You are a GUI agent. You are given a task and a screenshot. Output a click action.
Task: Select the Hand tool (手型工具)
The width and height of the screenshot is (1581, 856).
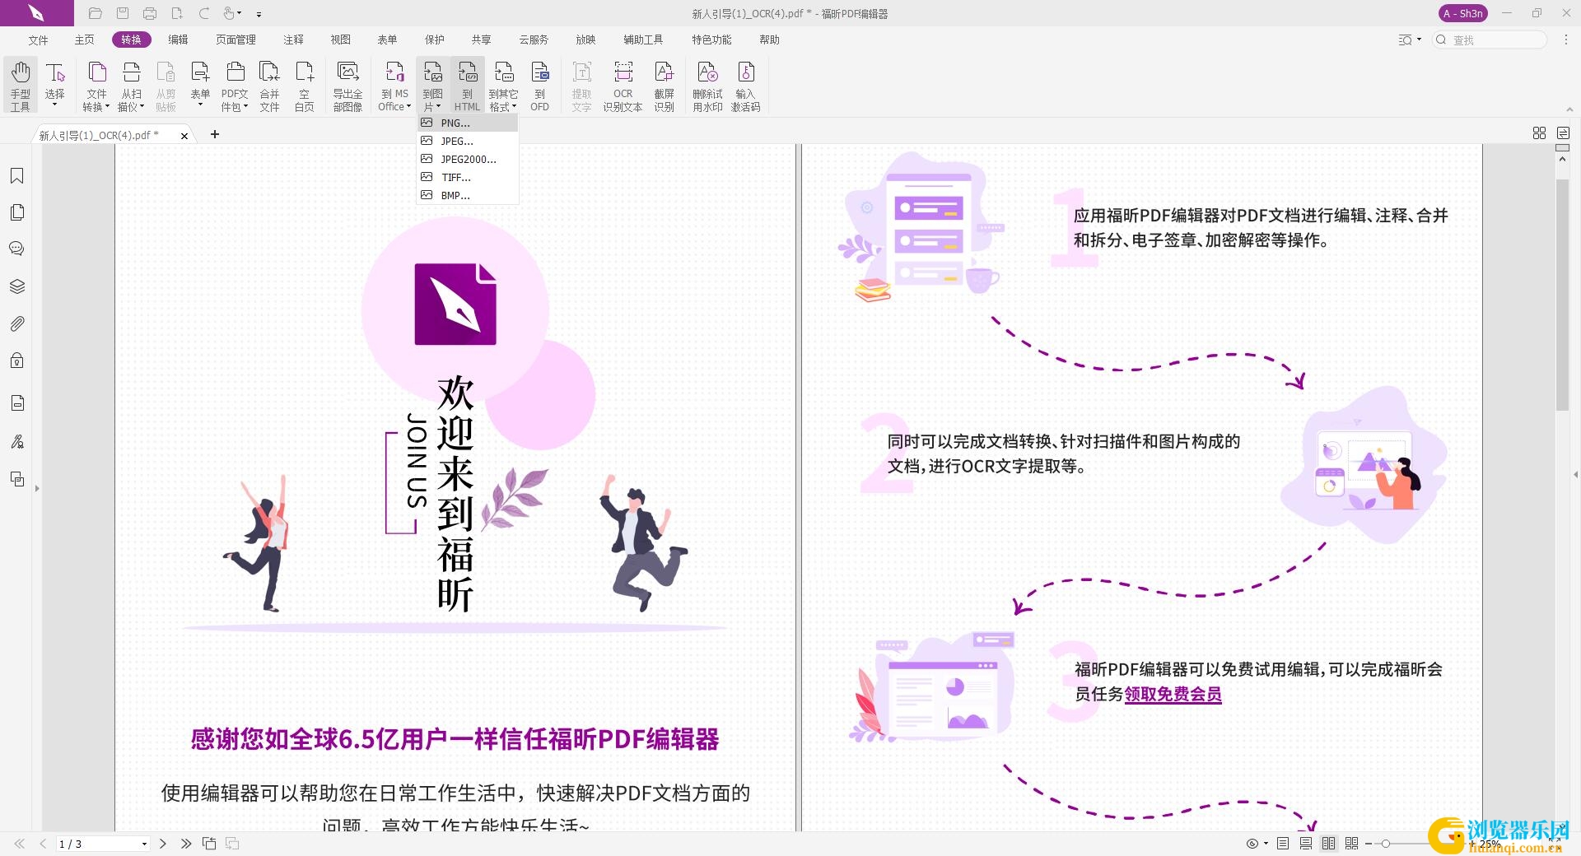pyautogui.click(x=21, y=86)
